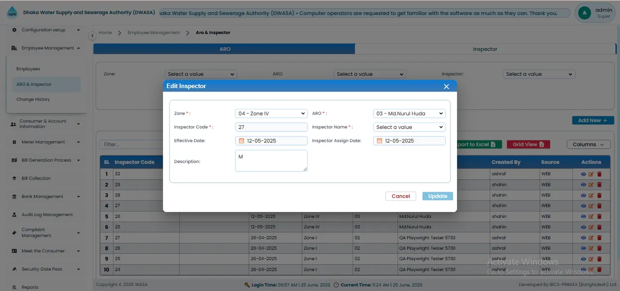Viewport: 620px width, 291px height.
Task: Open the Inspector Assign Date calendar icon
Action: (x=380, y=141)
